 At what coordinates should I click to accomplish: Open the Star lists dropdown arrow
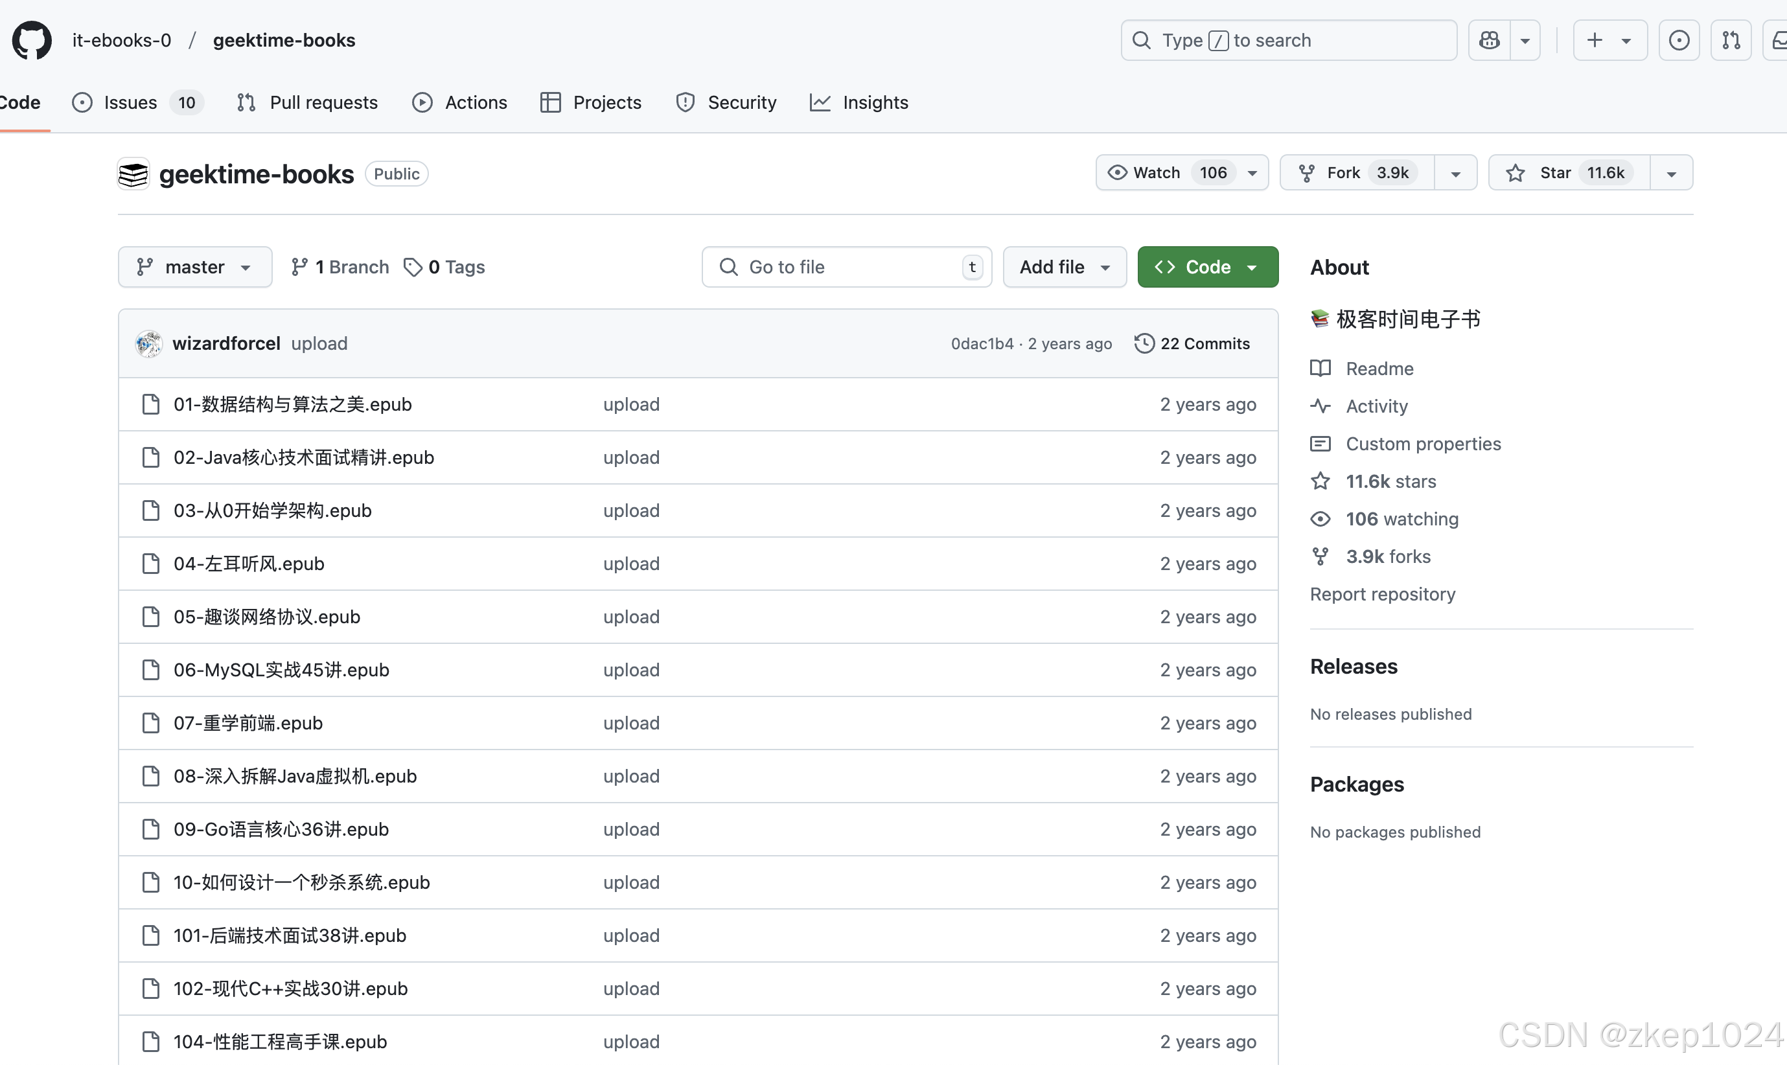[1671, 173]
